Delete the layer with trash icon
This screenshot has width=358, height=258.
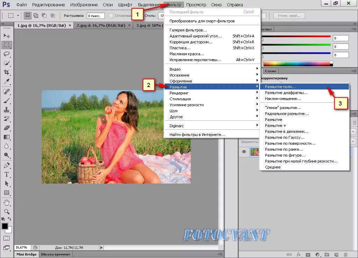[345, 255]
